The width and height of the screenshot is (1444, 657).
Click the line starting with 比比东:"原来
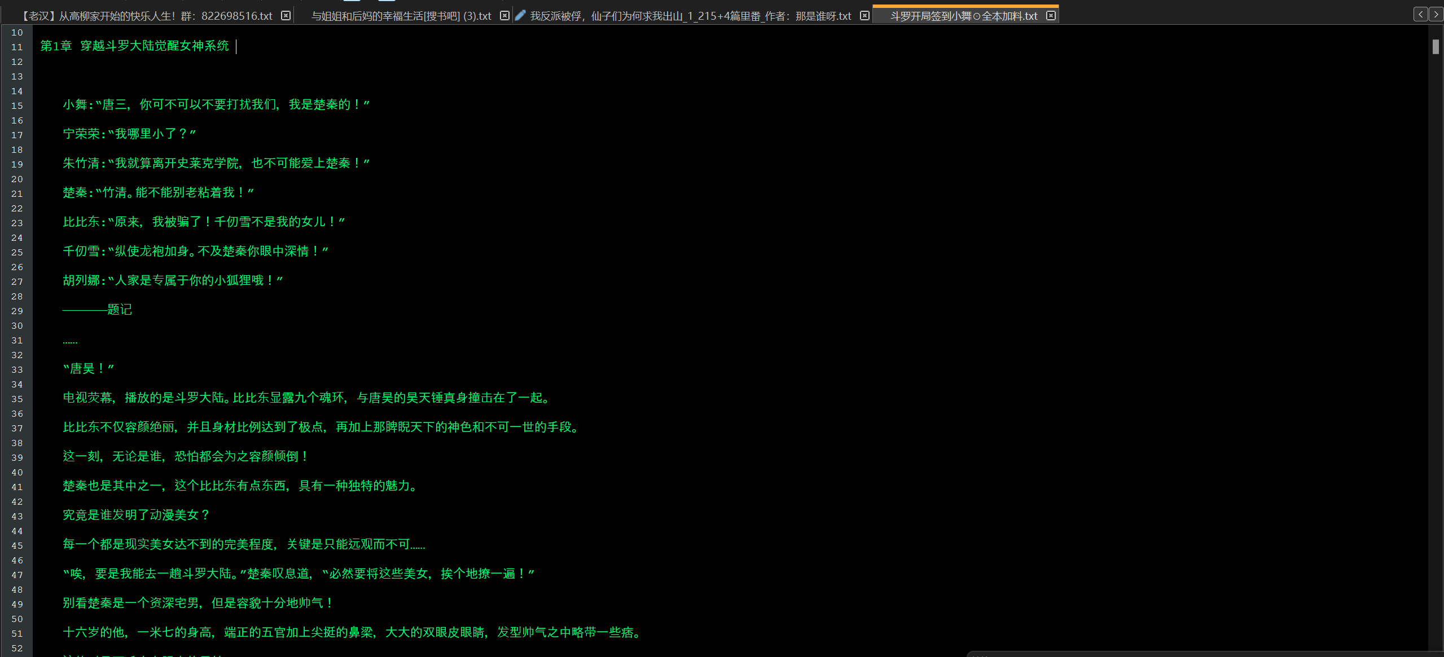click(x=203, y=222)
